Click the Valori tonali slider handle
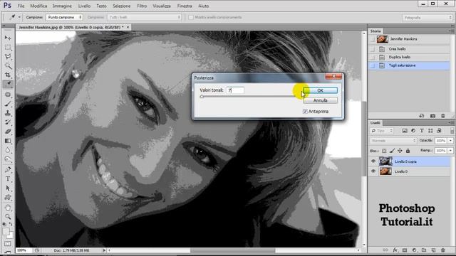 pos(202,97)
